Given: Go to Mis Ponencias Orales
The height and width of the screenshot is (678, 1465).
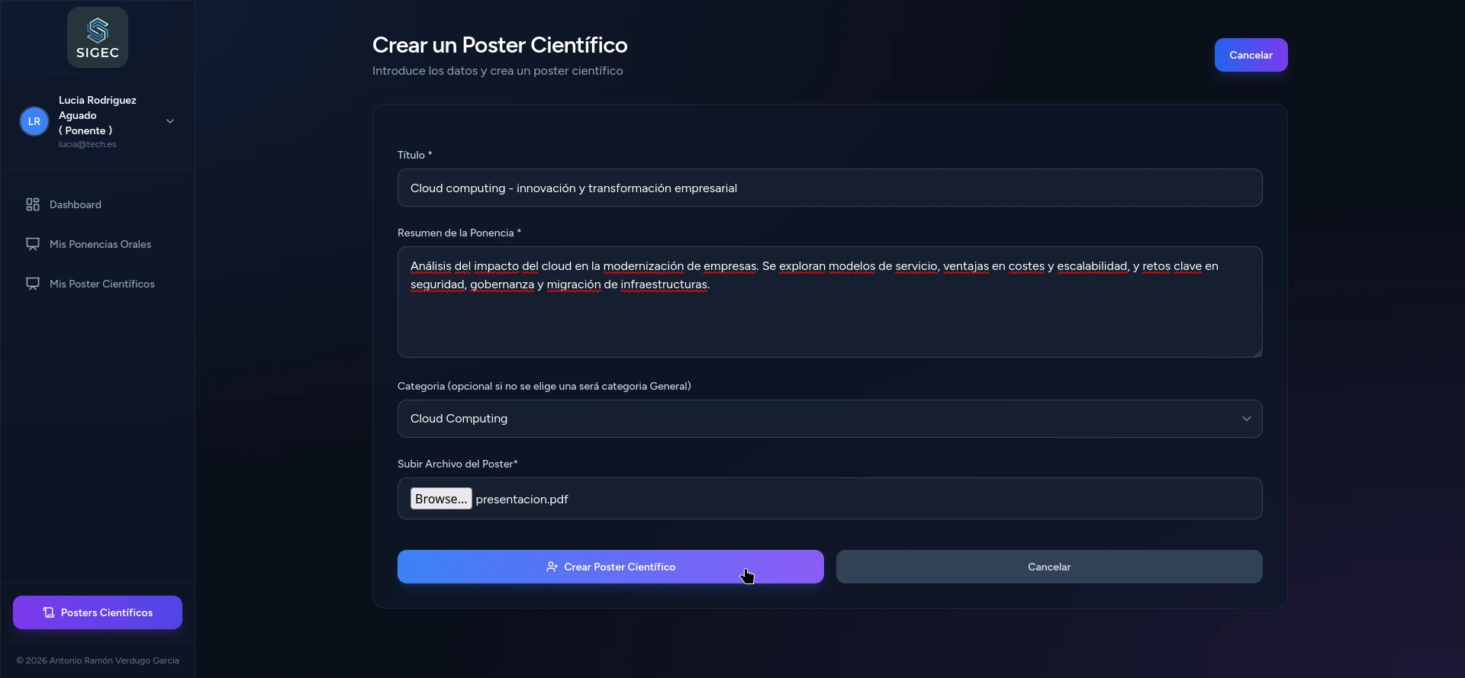Looking at the screenshot, I should coord(100,244).
